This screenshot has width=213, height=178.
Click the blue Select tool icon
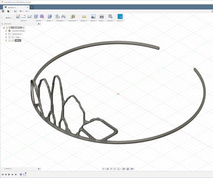(120, 17)
